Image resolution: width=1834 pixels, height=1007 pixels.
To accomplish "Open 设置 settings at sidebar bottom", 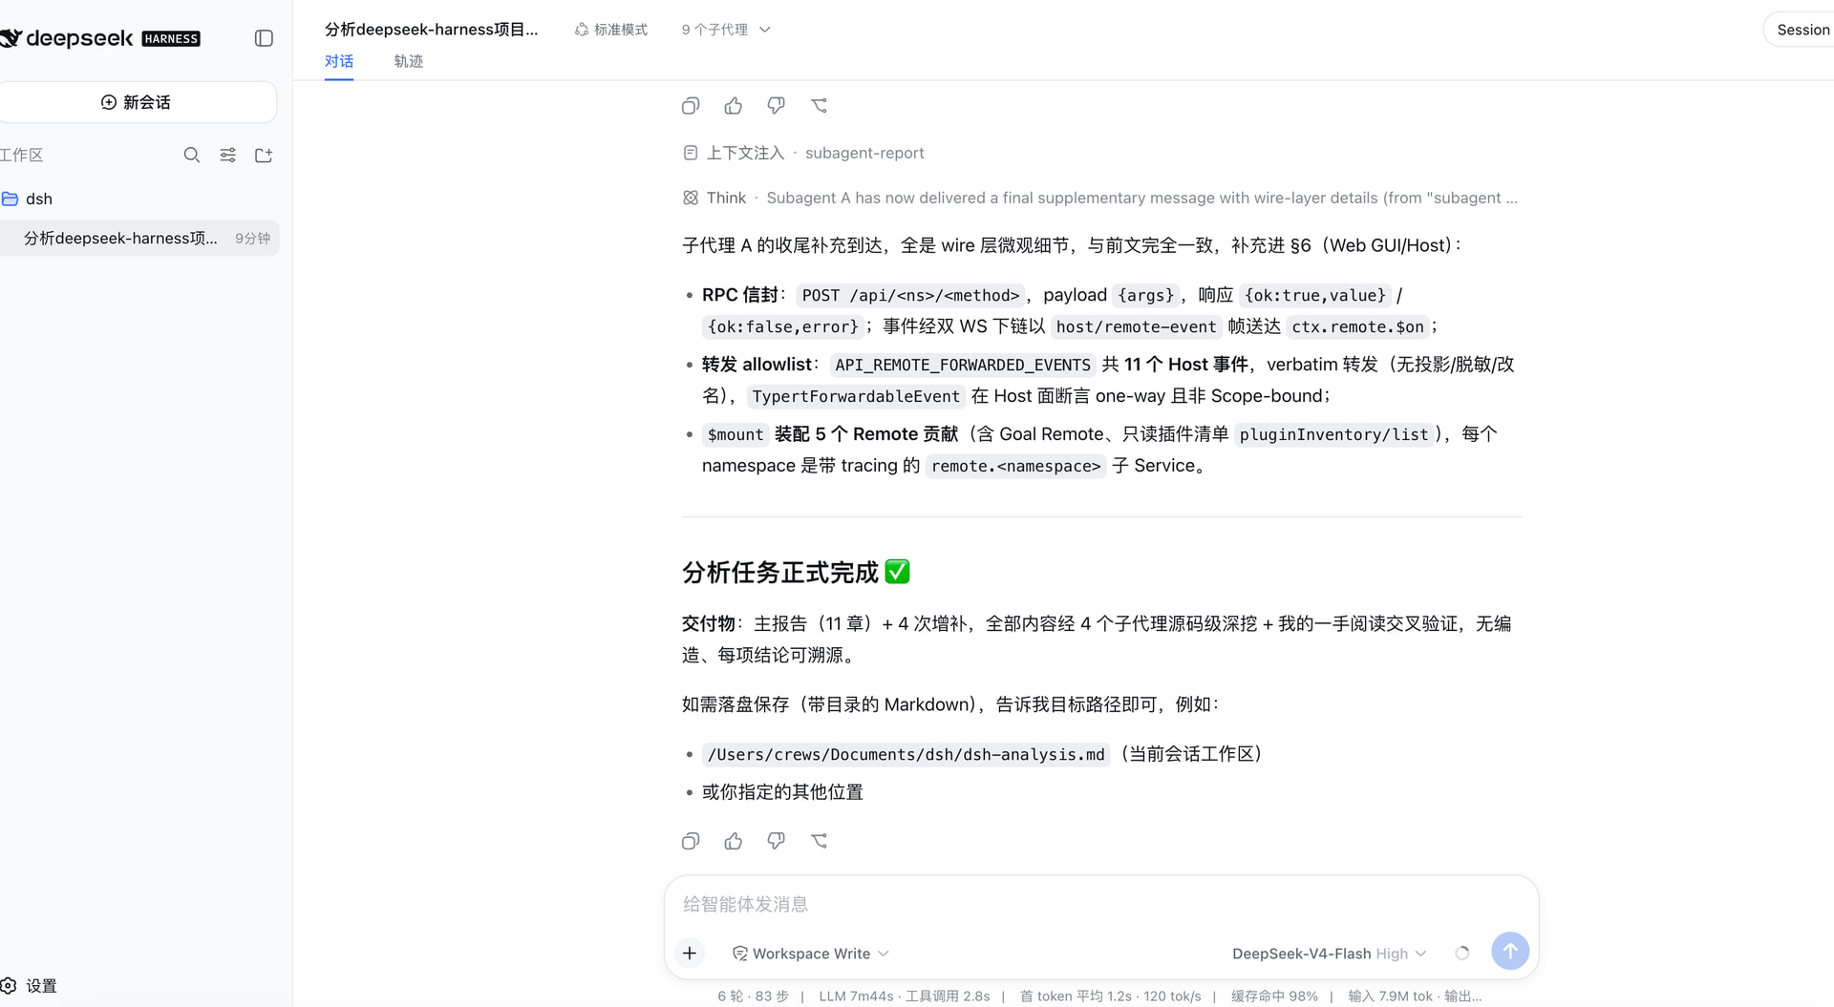I will tap(29, 985).
